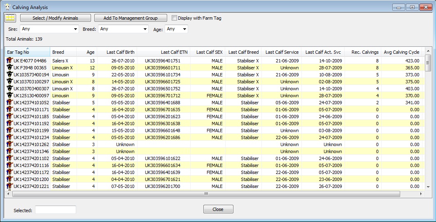Click Select / Modify Animals button
Viewport: 436px width, 222px height.
click(x=55, y=18)
